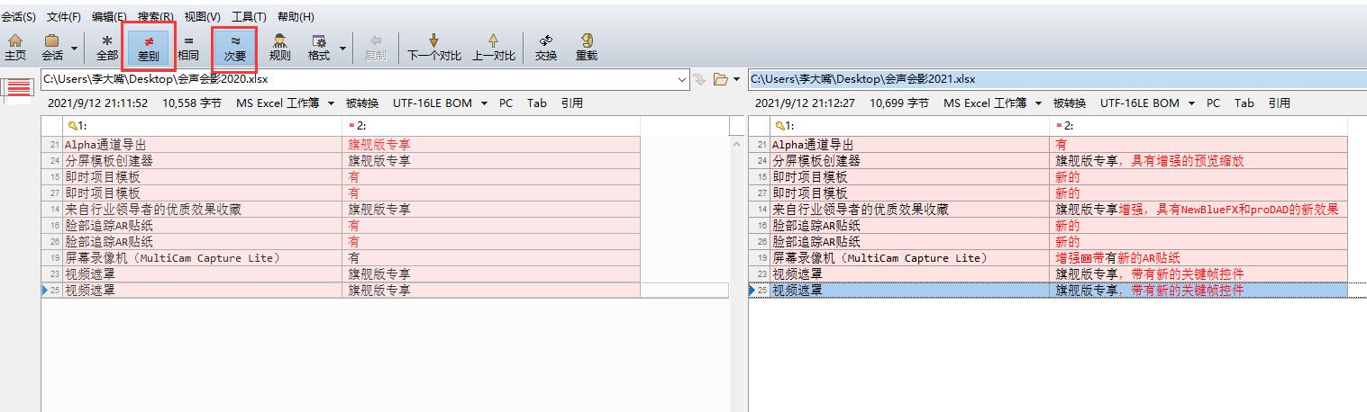Click the left pane 被转换 label
1367x412 pixels.
click(362, 103)
